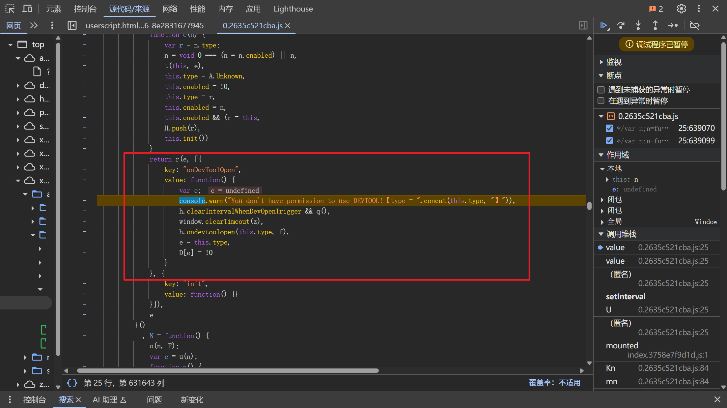Select the inspect element picker tool
Viewport: 727px width, 408px height.
click(10, 9)
